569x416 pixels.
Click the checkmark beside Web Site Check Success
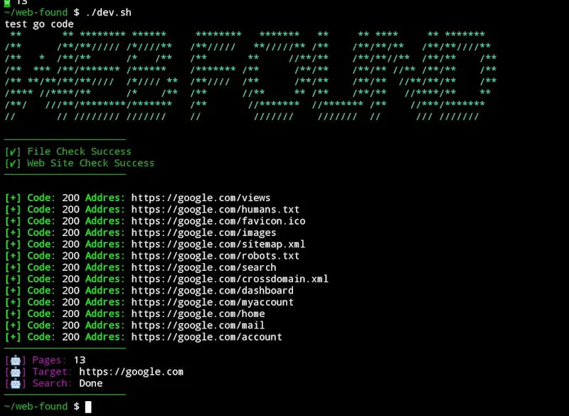click(x=13, y=164)
